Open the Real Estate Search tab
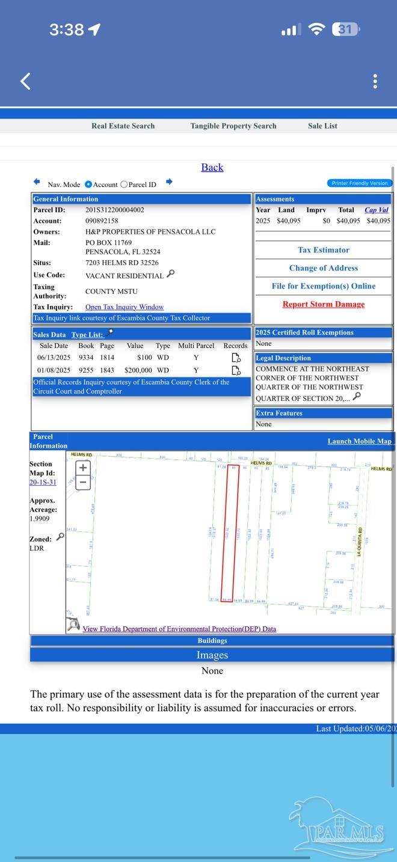 point(123,126)
